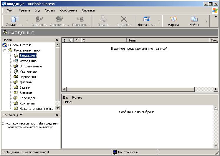Select the Исходящие folder

(28, 61)
